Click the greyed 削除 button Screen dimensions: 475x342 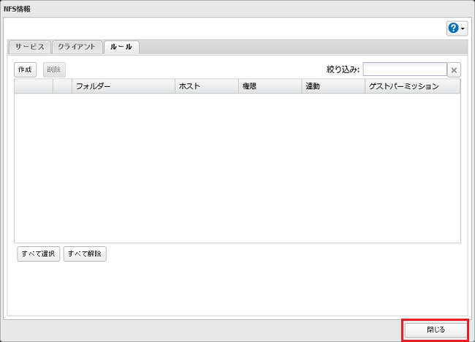(x=54, y=69)
